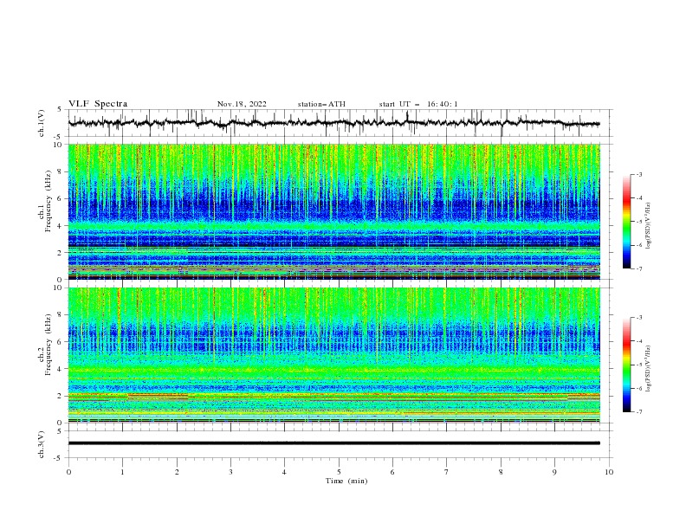
Task: Click the "-7" label on ch.1 color bar
Action: (x=638, y=268)
